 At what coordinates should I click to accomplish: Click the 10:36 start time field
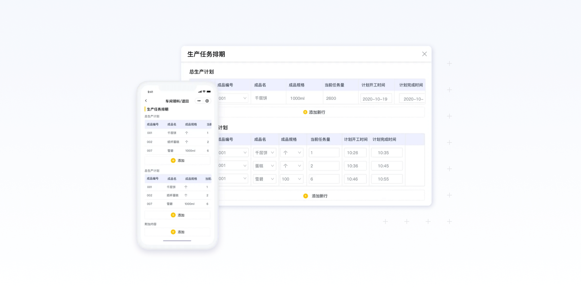[x=355, y=166]
